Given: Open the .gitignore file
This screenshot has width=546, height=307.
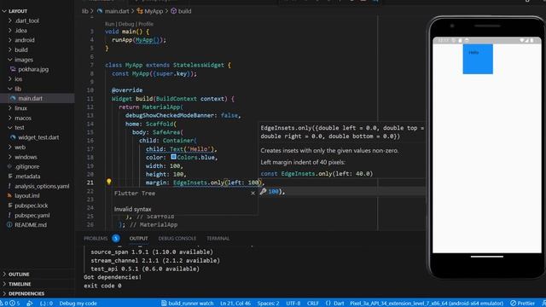Looking at the screenshot, I should point(26,166).
